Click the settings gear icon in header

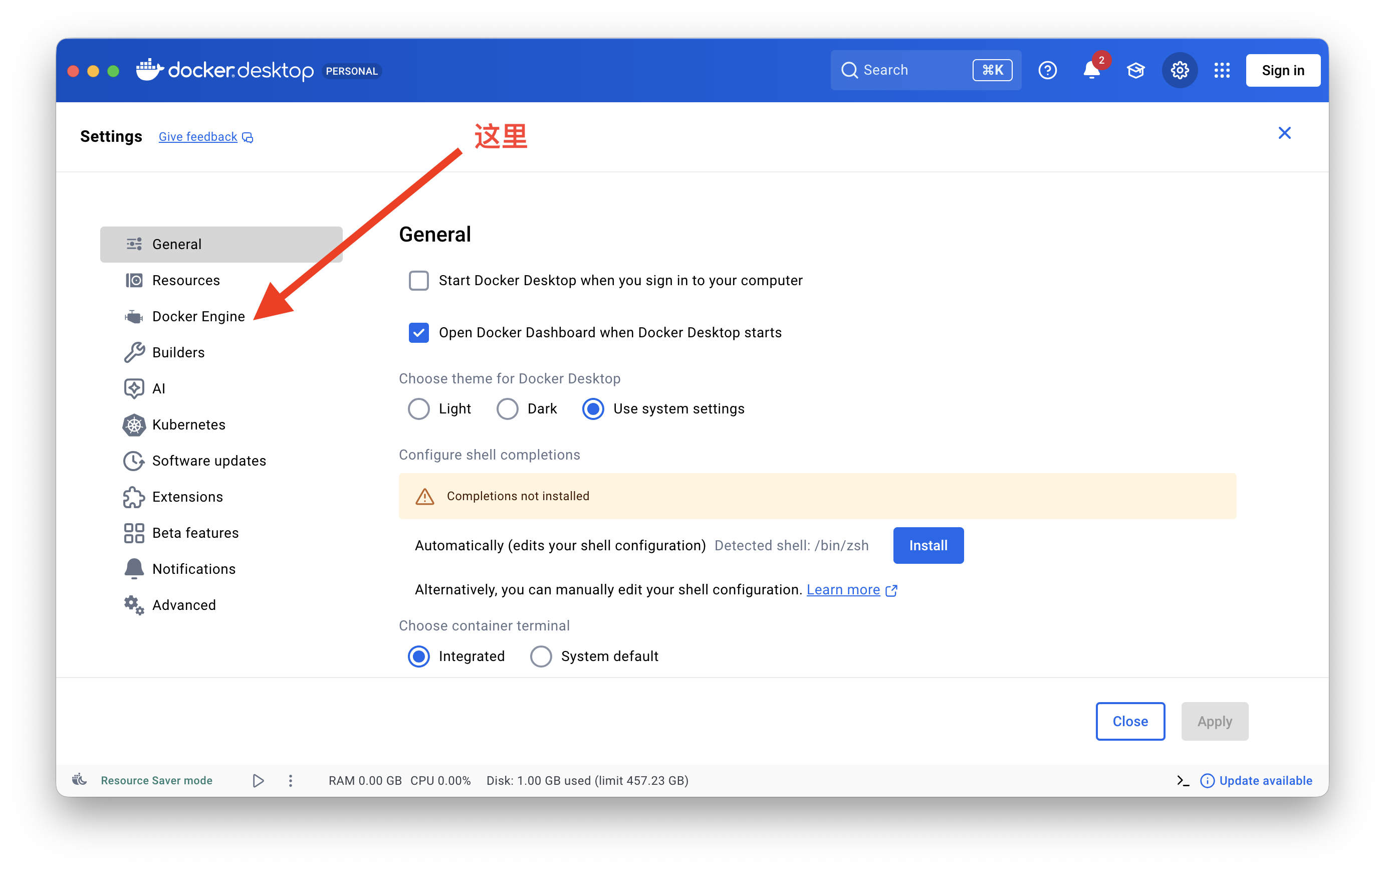click(x=1179, y=70)
